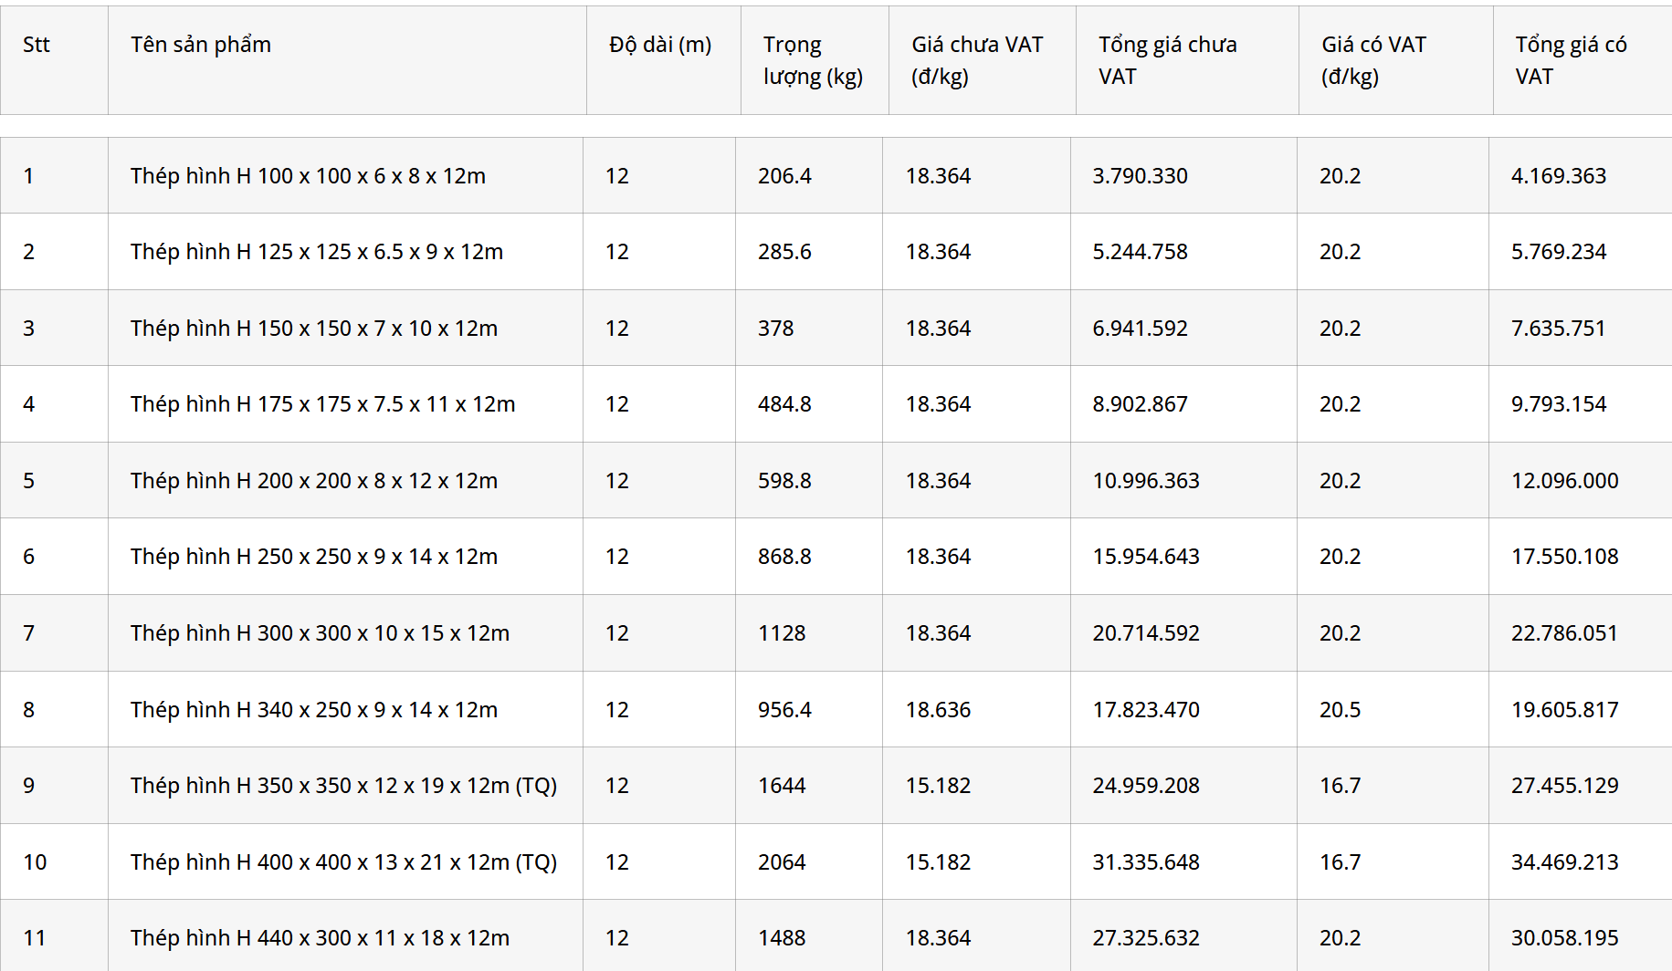Click the pre-VAT total 6.941.592
Screen dimensions: 1672x971
(x=1140, y=329)
